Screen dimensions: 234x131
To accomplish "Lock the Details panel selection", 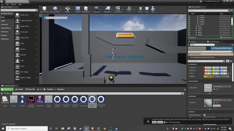I will tap(233, 45).
